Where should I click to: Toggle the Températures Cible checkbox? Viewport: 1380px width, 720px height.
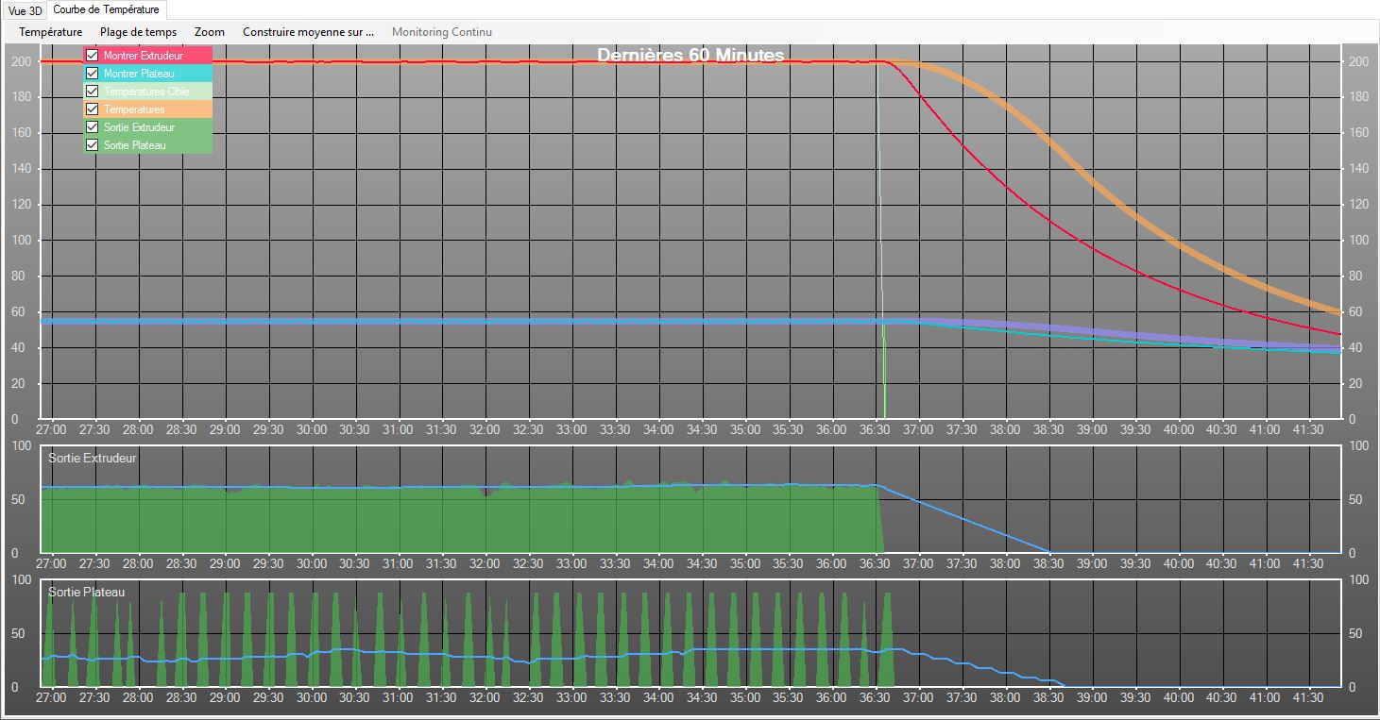coord(93,92)
